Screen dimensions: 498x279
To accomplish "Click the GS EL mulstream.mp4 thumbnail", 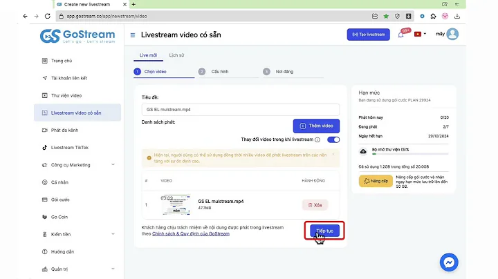I will coord(176,204).
